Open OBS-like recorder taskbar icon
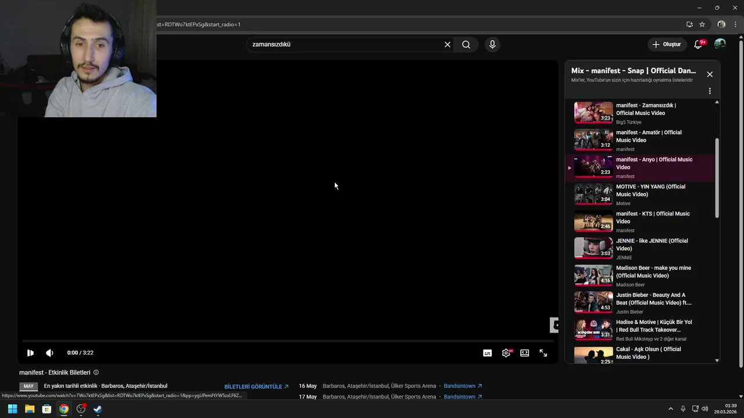The width and height of the screenshot is (744, 418). tap(81, 409)
